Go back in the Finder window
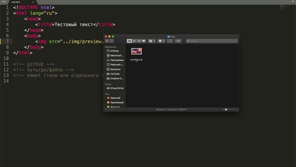 107,41
